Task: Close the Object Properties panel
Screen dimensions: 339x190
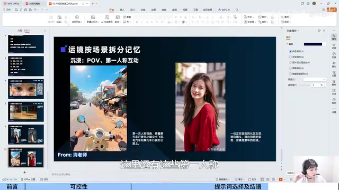Action: tap(324, 31)
